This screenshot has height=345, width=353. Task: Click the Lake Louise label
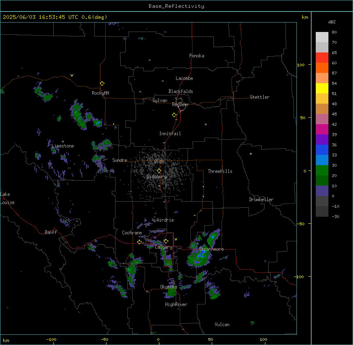point(7,198)
